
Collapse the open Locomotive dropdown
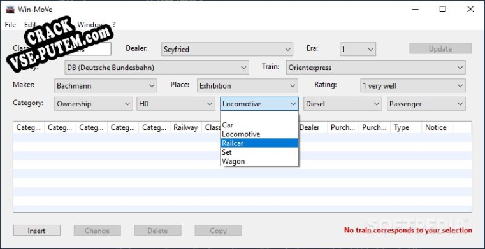pyautogui.click(x=259, y=104)
